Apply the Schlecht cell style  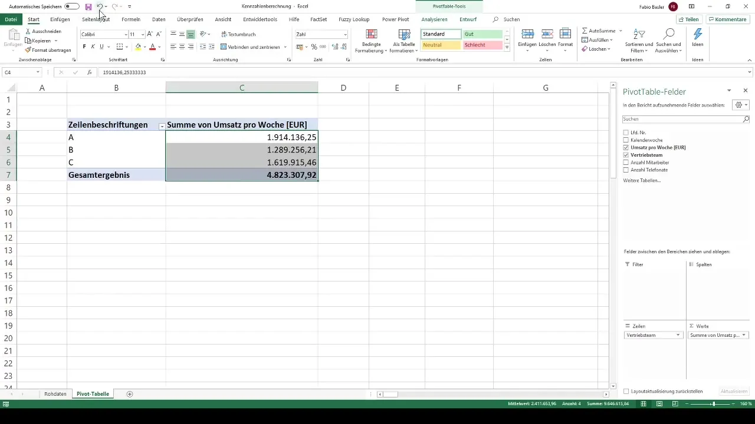tap(482, 45)
